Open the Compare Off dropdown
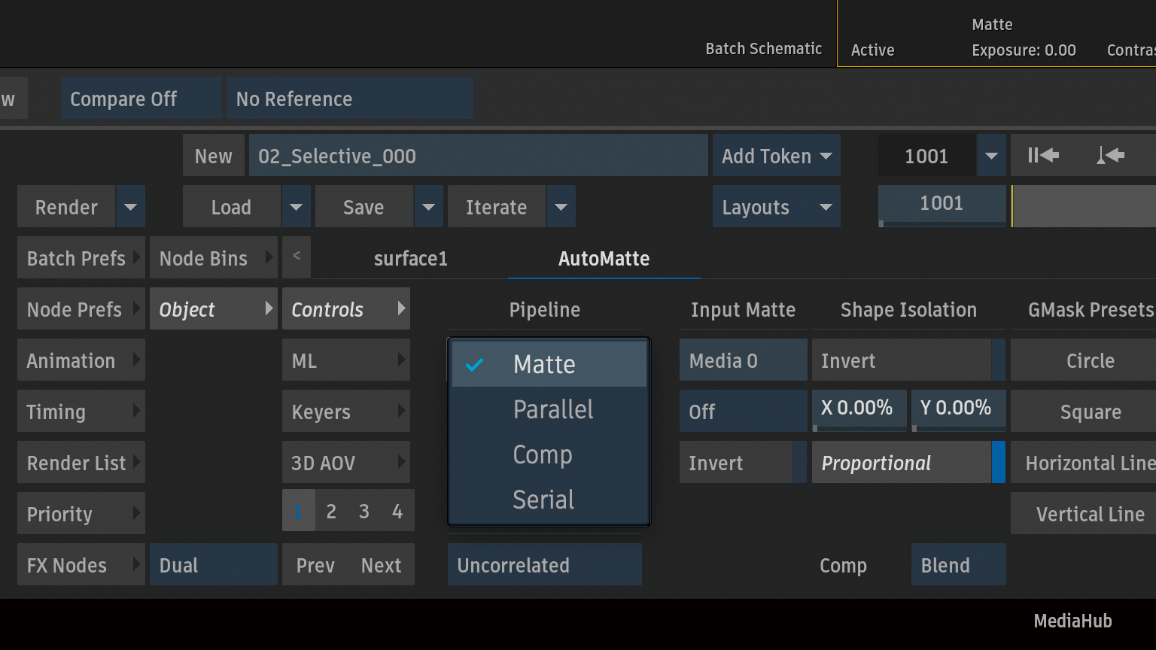 [x=141, y=99]
